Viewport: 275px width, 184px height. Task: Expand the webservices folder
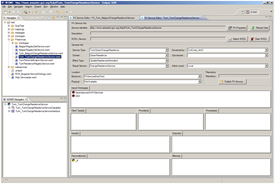[9, 67]
